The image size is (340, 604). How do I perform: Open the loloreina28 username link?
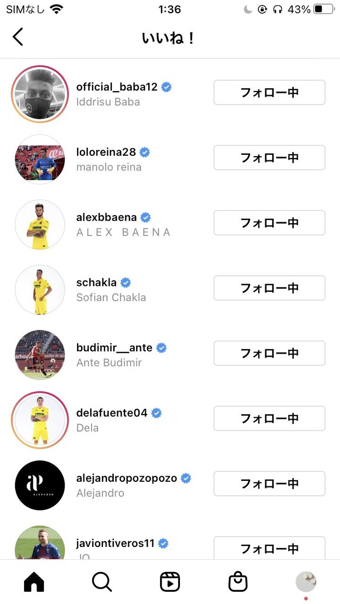(106, 152)
